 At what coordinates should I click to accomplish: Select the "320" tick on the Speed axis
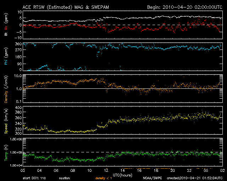tap(18, 129)
